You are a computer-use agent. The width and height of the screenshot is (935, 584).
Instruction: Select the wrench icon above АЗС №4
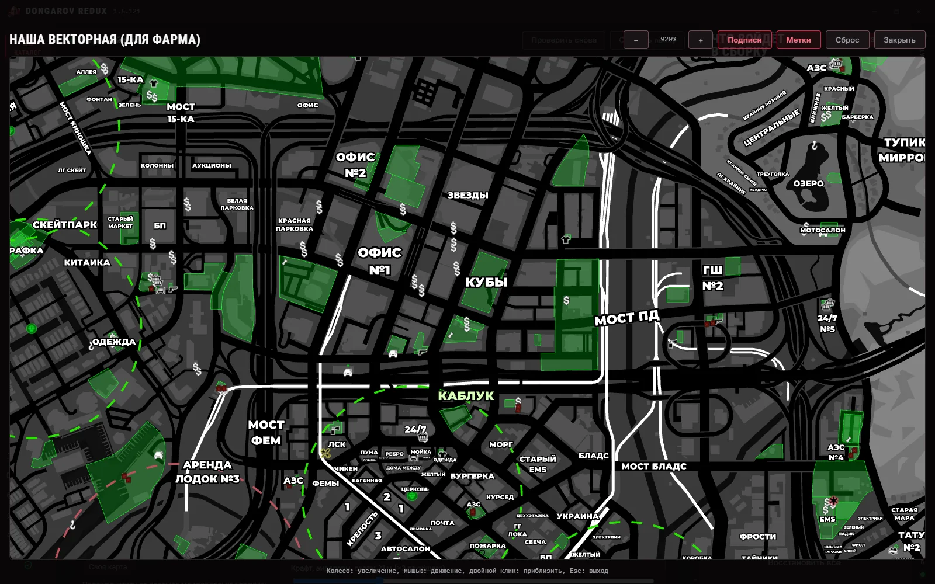click(x=849, y=439)
